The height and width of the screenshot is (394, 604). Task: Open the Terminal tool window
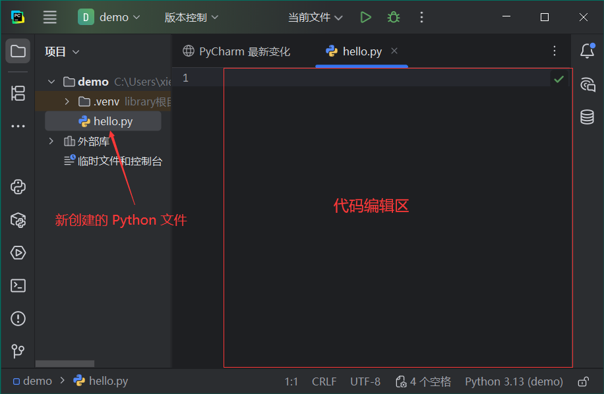[x=18, y=285]
